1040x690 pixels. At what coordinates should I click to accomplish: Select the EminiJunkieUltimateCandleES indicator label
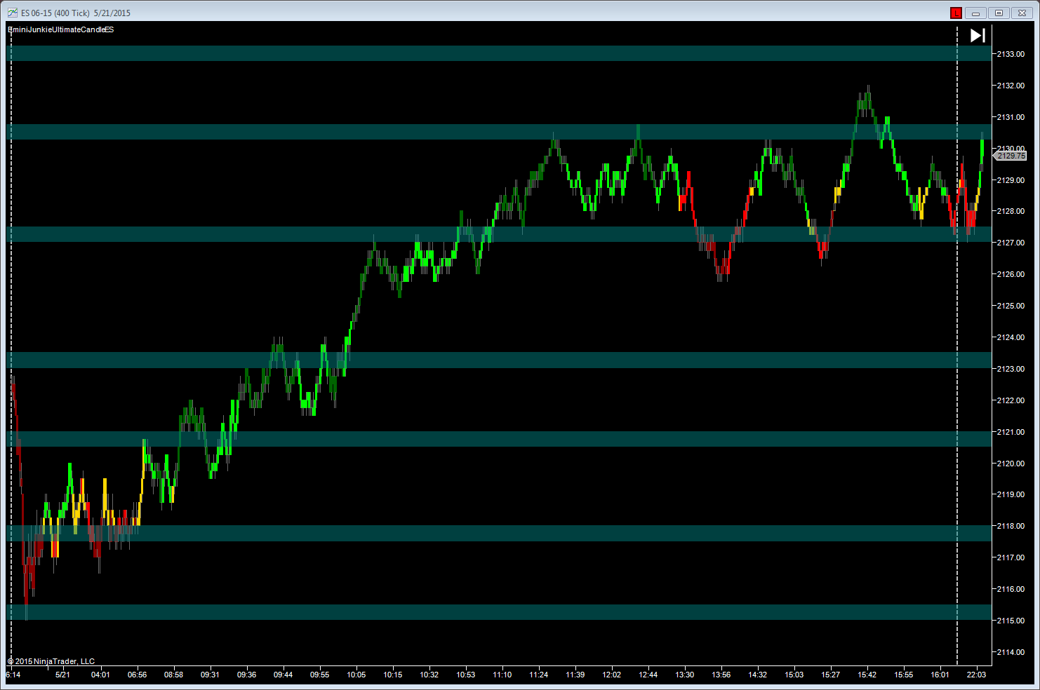pos(60,29)
